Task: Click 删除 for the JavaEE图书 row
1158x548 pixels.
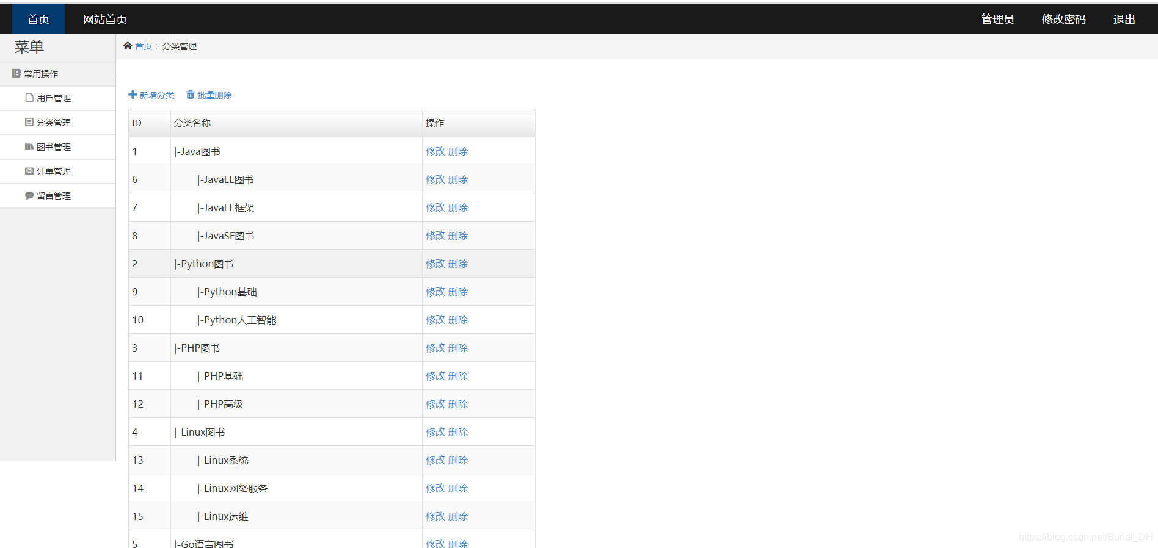Action: coord(458,179)
